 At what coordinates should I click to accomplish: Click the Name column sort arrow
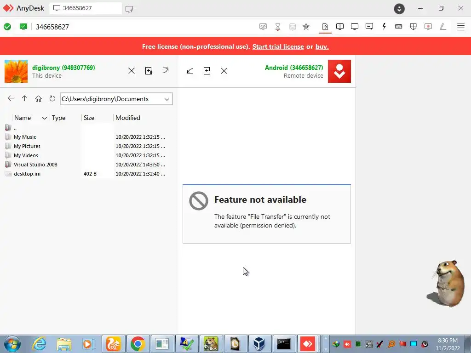[x=45, y=118]
